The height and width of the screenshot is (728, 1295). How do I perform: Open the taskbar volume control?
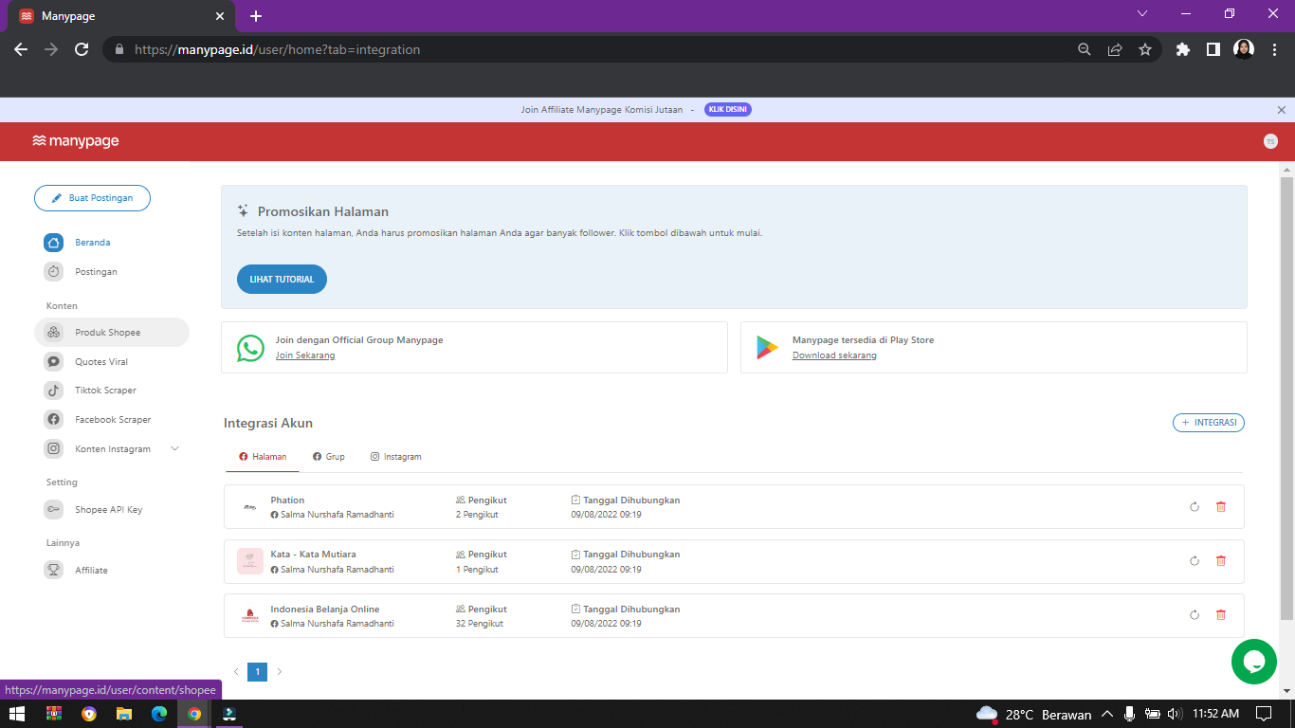[1175, 714]
